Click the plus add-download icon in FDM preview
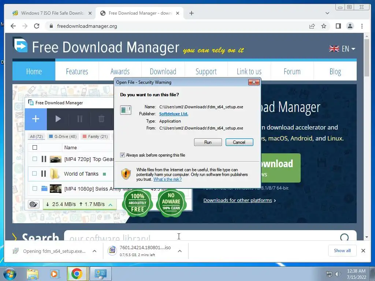 point(36,119)
